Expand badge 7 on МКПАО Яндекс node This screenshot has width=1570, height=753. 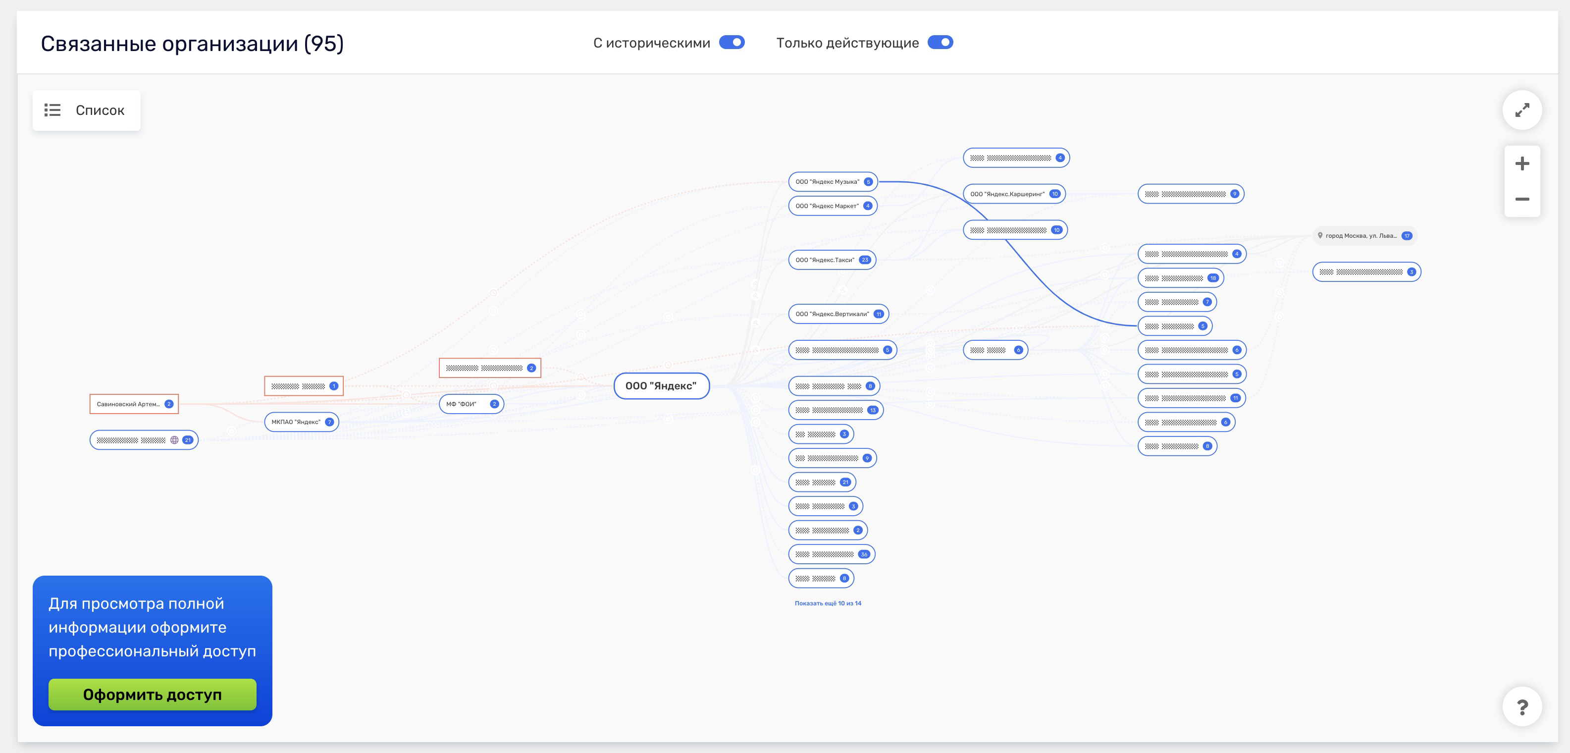[x=329, y=422]
